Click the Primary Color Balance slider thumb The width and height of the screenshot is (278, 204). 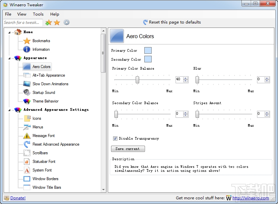137,80
